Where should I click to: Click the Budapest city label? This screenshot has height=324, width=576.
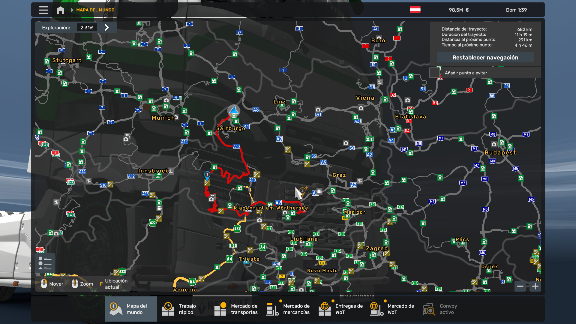(x=500, y=152)
